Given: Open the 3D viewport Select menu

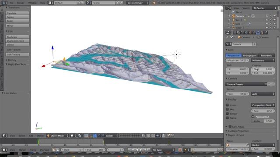Looking at the screenshot, I should [22, 136].
